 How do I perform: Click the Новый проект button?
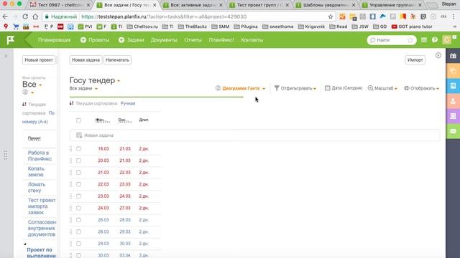(39, 60)
